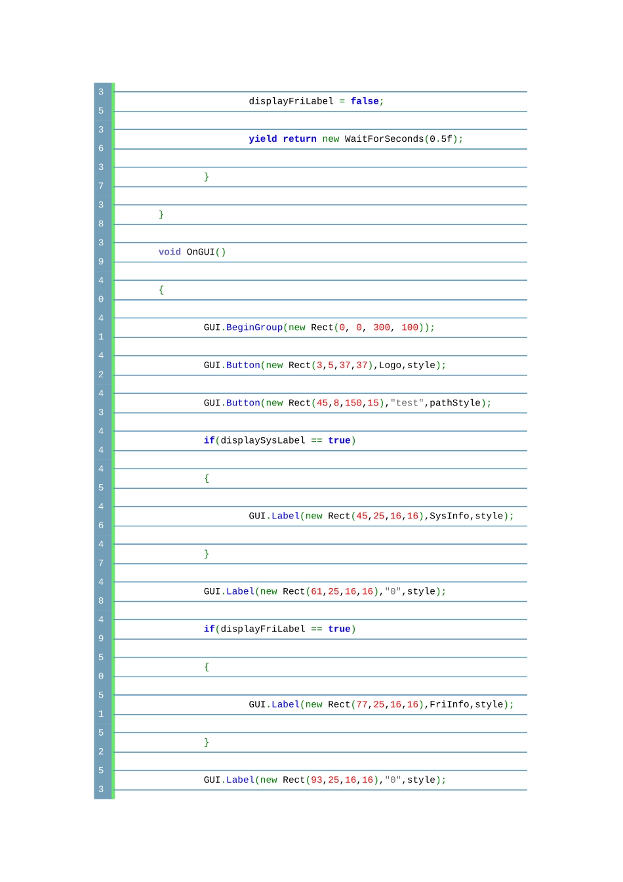This screenshot has width=623, height=882.
Task: Select the "test" string literal
Action: click(407, 403)
